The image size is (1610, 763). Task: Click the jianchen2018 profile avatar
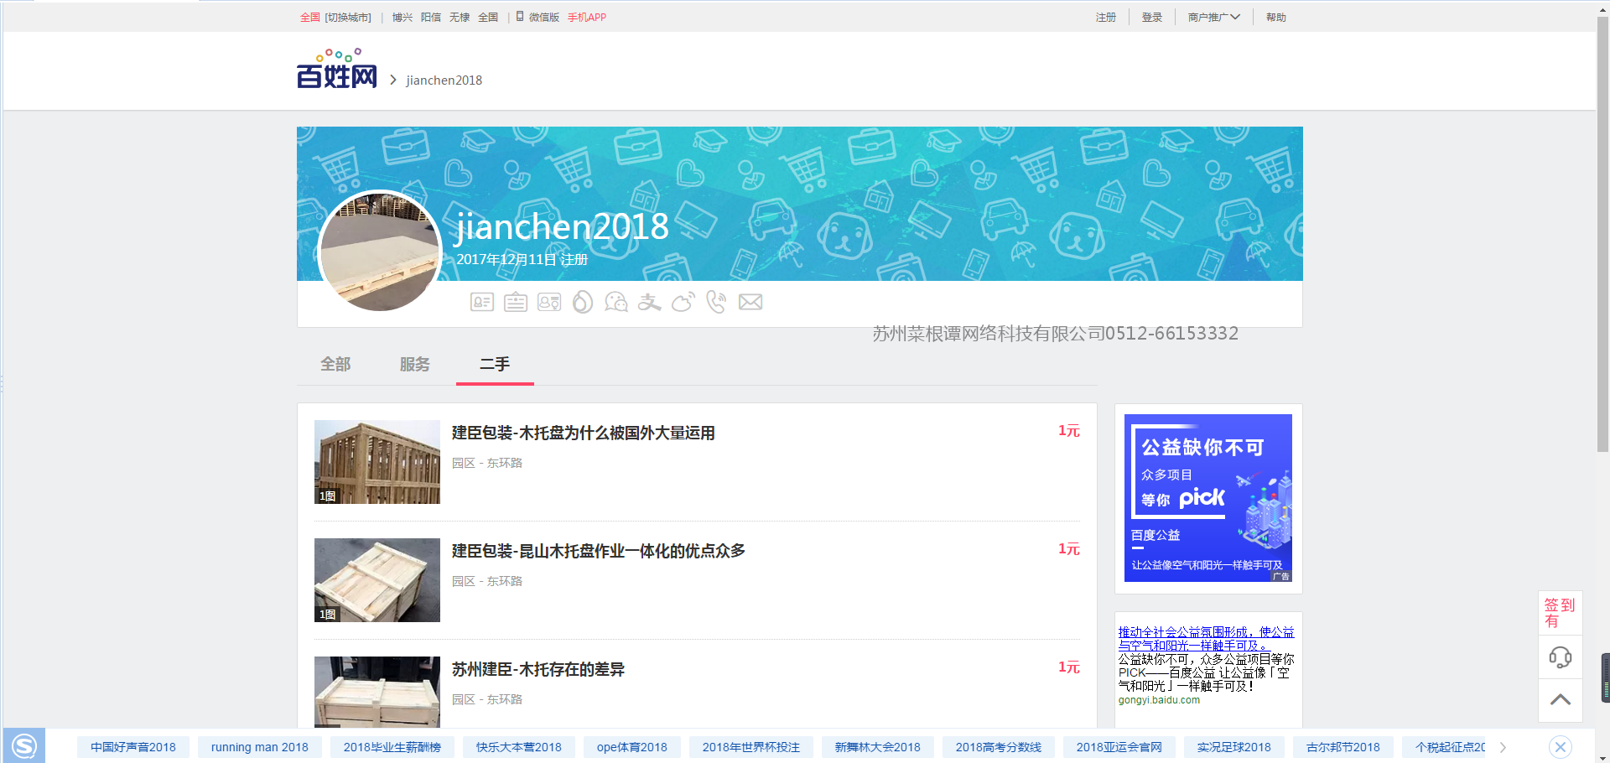(380, 252)
